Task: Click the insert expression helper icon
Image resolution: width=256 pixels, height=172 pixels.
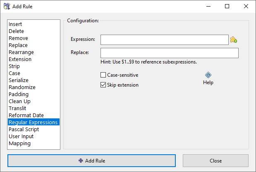Action: pos(234,40)
